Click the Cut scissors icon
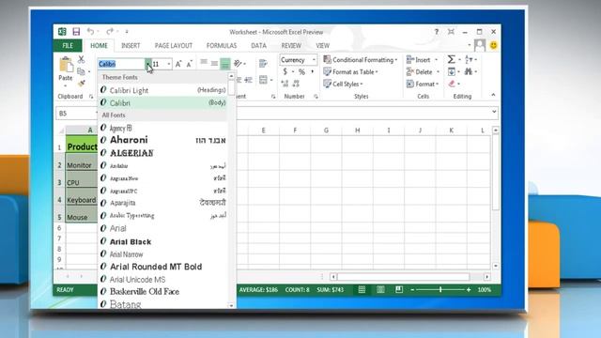The width and height of the screenshot is (601, 338). pos(82,59)
